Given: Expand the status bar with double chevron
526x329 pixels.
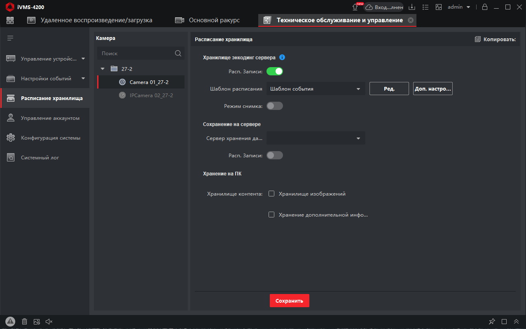Looking at the screenshot, I should click(516, 322).
